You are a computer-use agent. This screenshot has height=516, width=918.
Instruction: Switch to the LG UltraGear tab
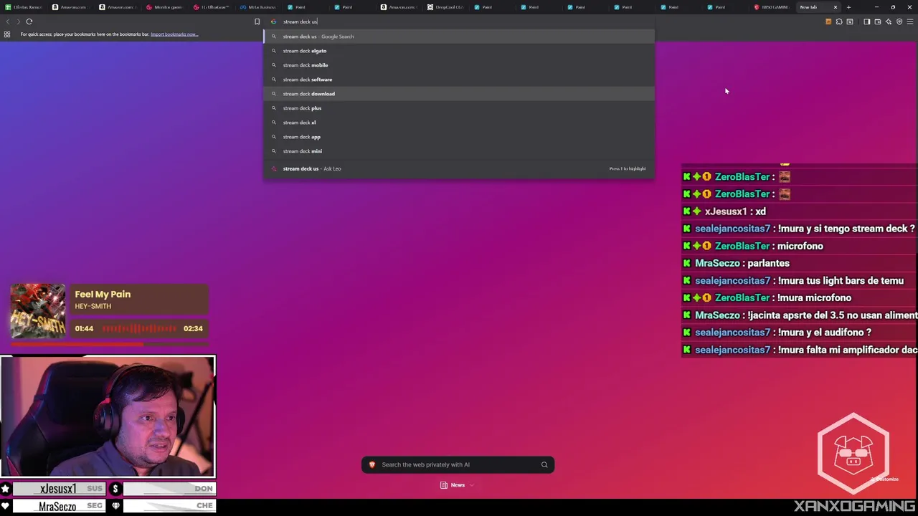coord(212,7)
